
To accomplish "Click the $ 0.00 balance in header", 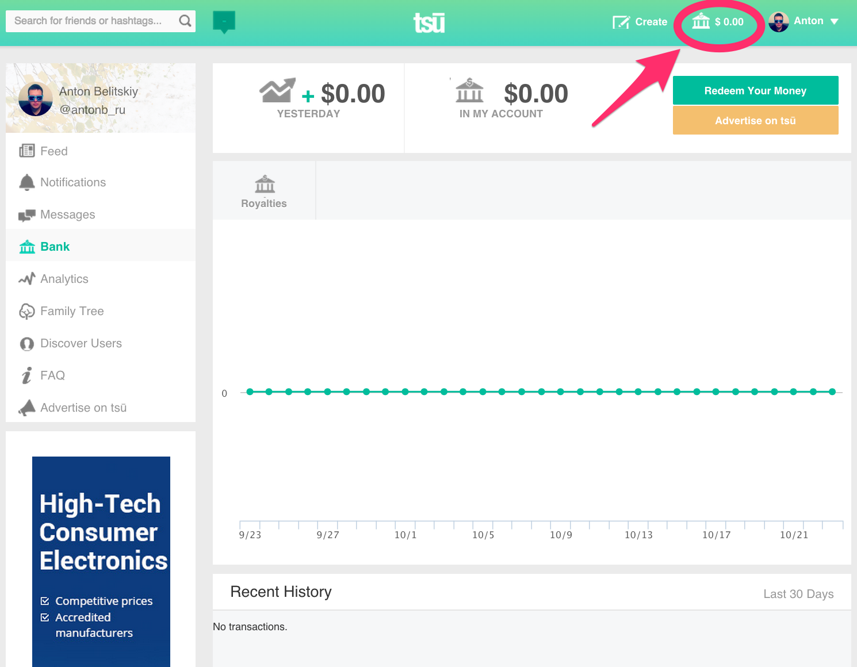I will tap(729, 22).
